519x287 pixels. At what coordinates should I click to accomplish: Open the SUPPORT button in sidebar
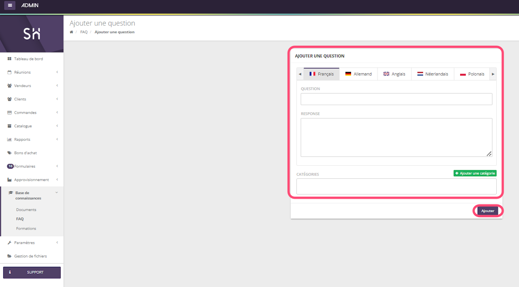[x=32, y=272]
